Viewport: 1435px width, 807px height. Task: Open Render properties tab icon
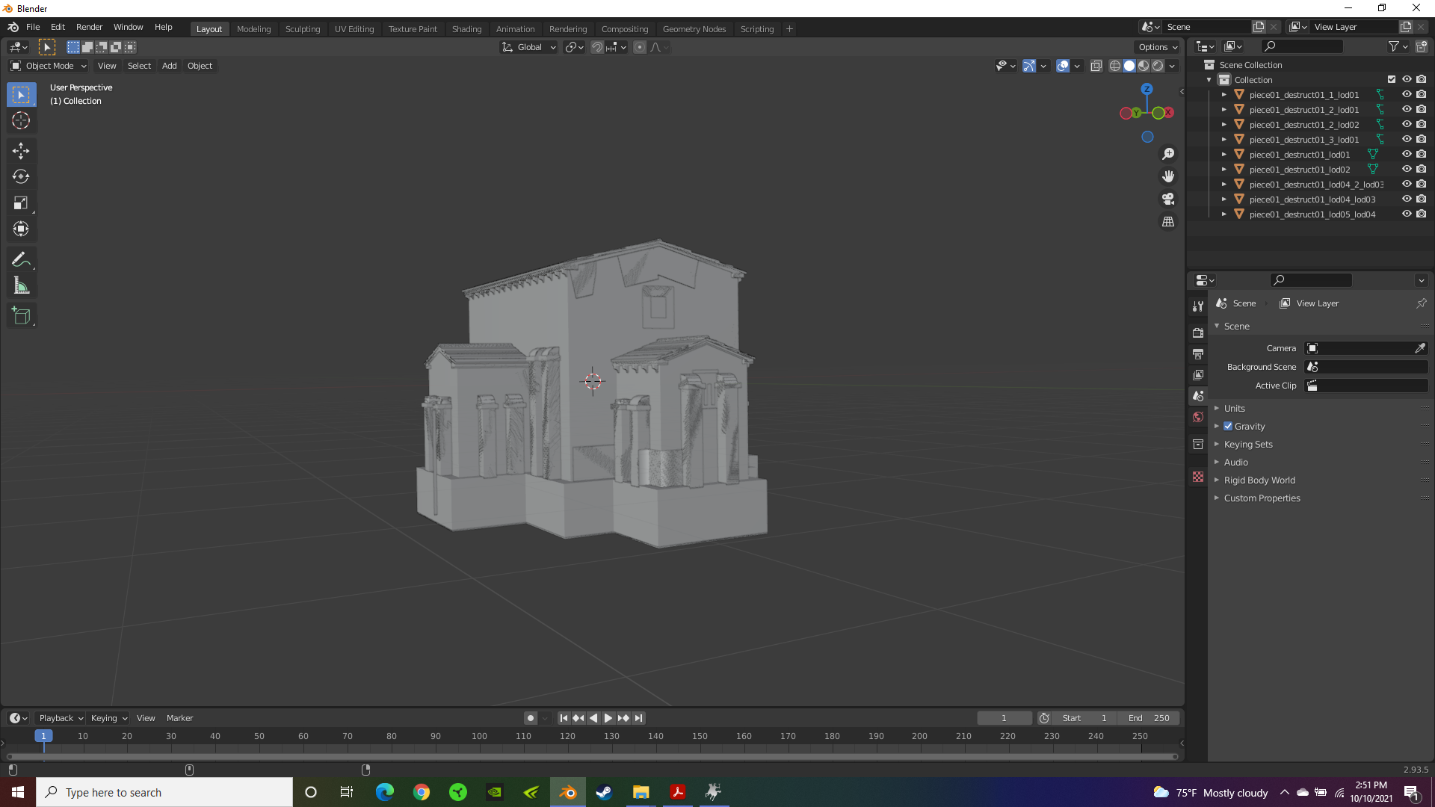click(x=1198, y=333)
